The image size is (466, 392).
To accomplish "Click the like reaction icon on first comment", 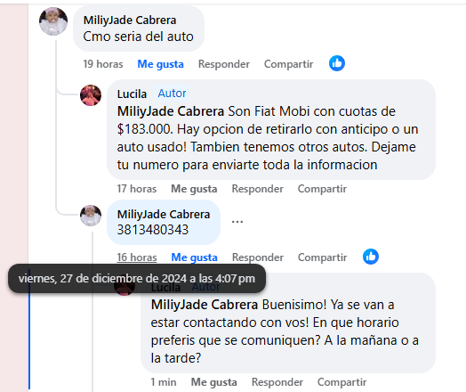I will (337, 63).
